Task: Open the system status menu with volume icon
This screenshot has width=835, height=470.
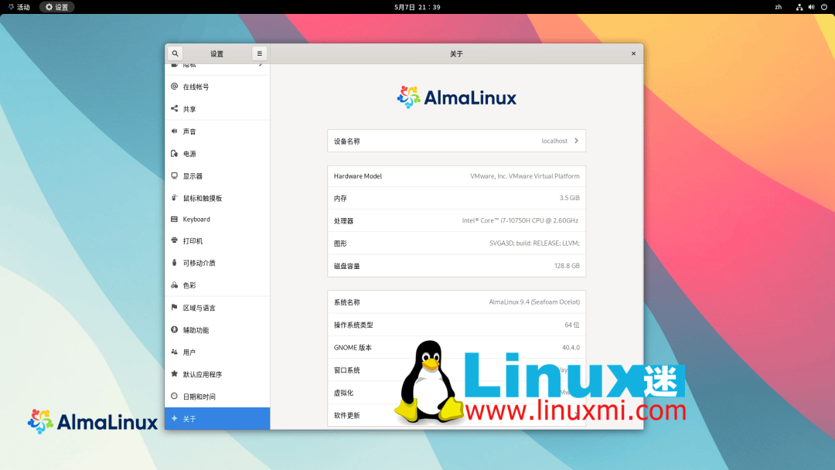Action: pos(810,7)
